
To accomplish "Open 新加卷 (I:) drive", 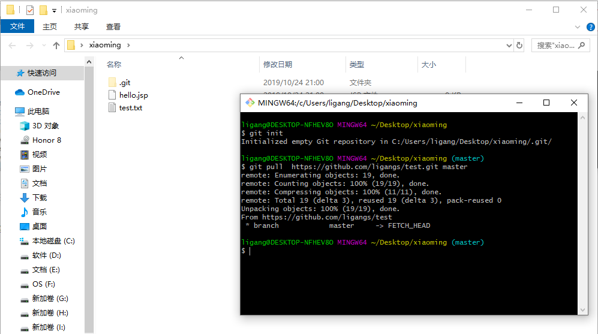I will point(49,327).
